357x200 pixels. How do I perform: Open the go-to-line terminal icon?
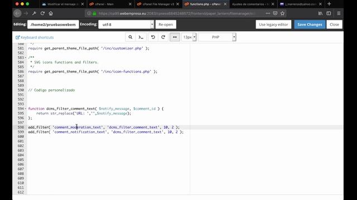click(141, 37)
